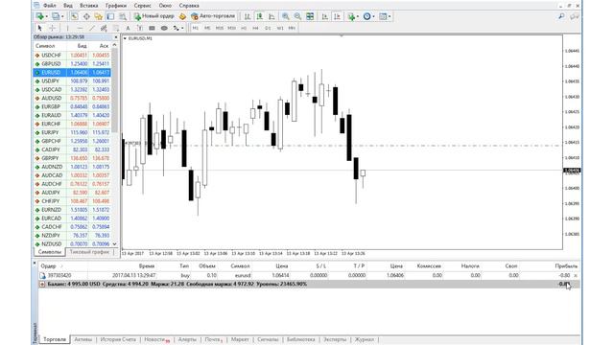Viewport: 614px width, 345px height.
Task: Click the zoom out magnifier icon
Action: click(297, 16)
